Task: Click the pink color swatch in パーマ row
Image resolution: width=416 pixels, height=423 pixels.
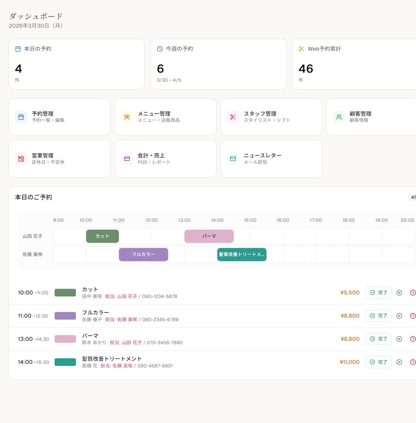Action: point(65,339)
